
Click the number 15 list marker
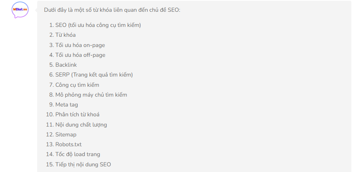pos(50,164)
